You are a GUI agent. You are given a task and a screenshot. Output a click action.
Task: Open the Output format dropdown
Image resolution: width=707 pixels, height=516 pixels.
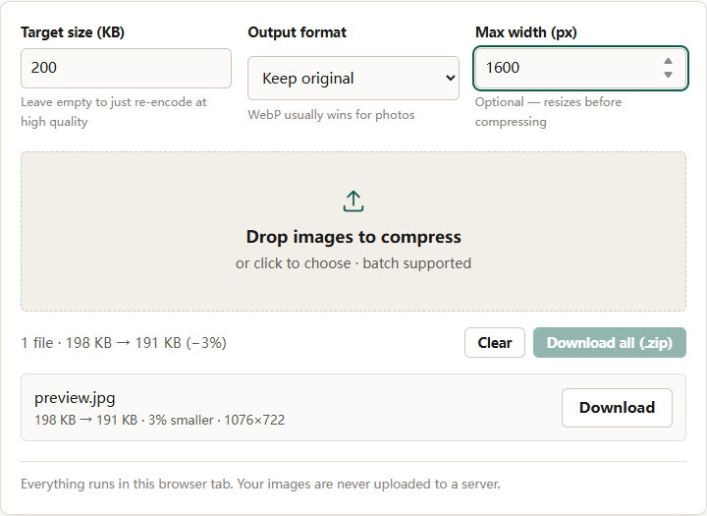(353, 78)
